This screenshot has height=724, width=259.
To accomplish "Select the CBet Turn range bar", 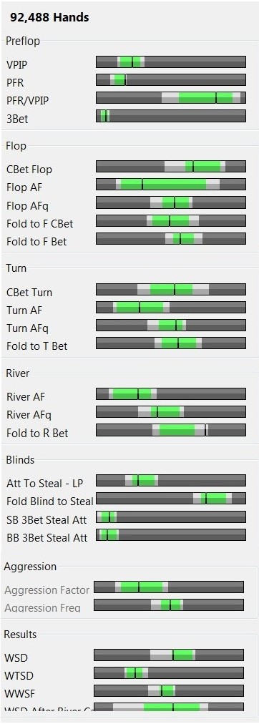I will click(x=171, y=290).
